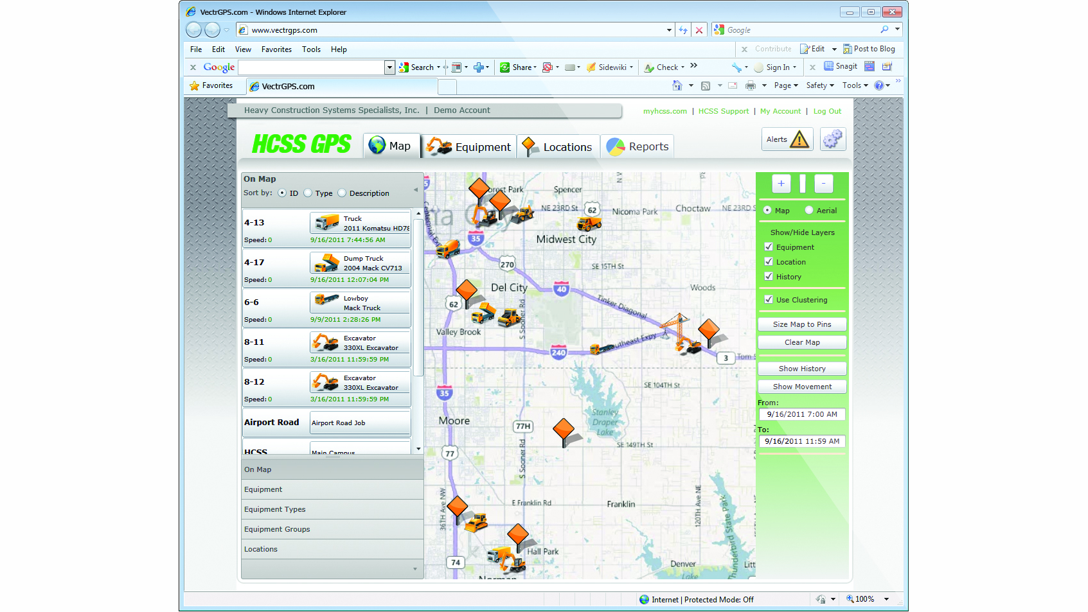The width and height of the screenshot is (1088, 612).
Task: Toggle the Use Clustering checkbox
Action: (769, 299)
